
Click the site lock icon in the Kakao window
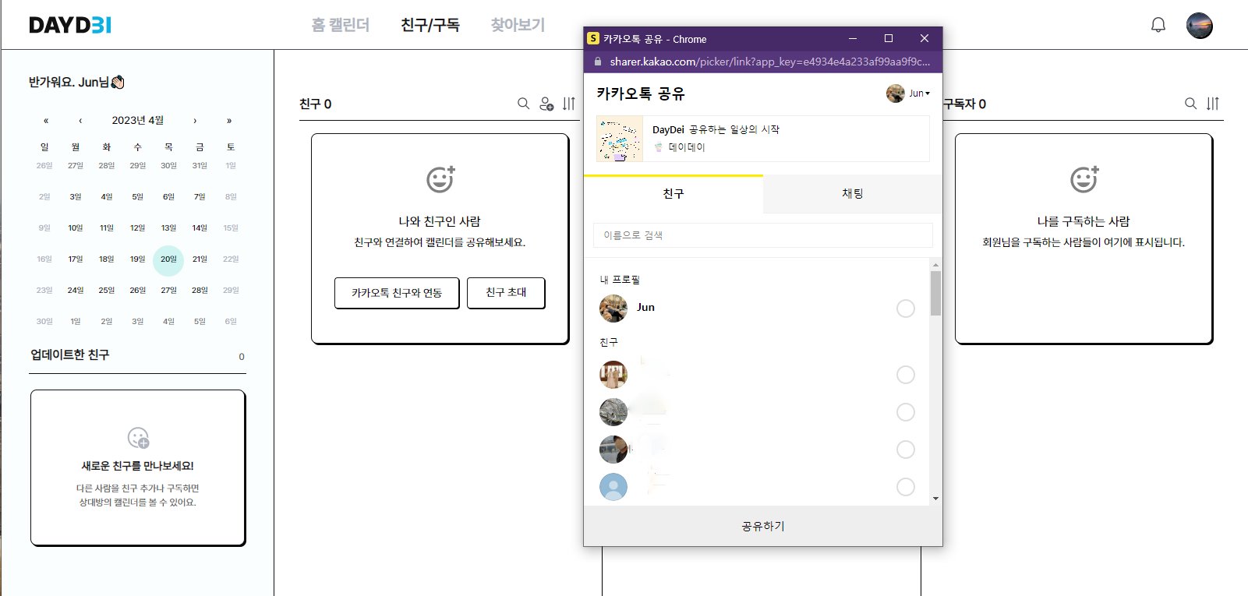coord(598,62)
